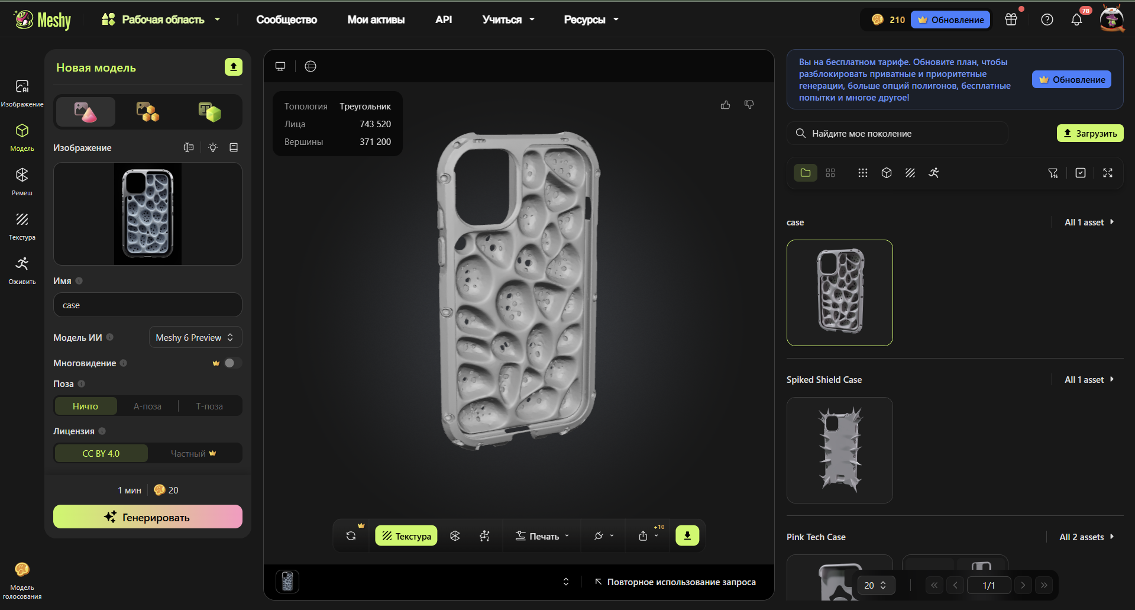Select the Ничто pose option
This screenshot has height=610, width=1135.
[86, 406]
